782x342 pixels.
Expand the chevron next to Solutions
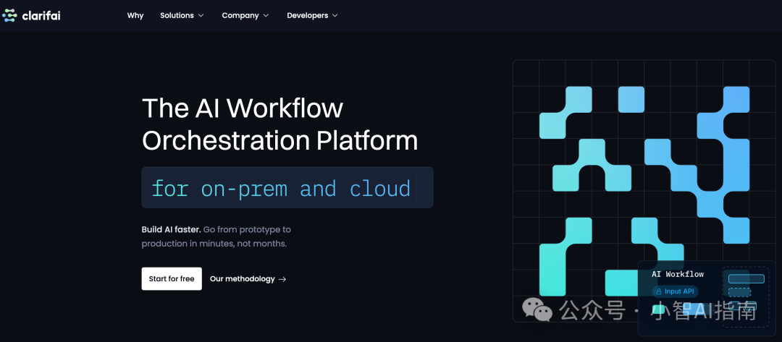(201, 15)
